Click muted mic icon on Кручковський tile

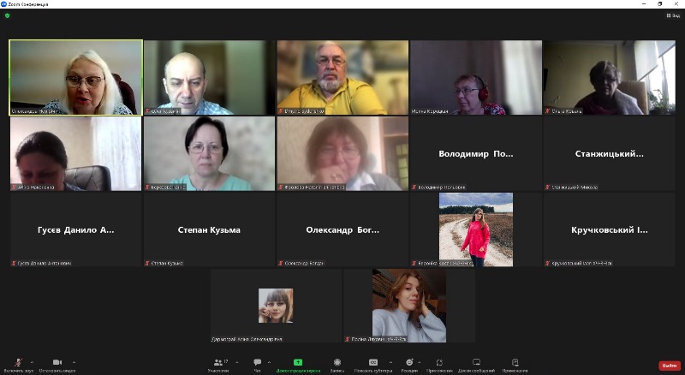tap(547, 263)
